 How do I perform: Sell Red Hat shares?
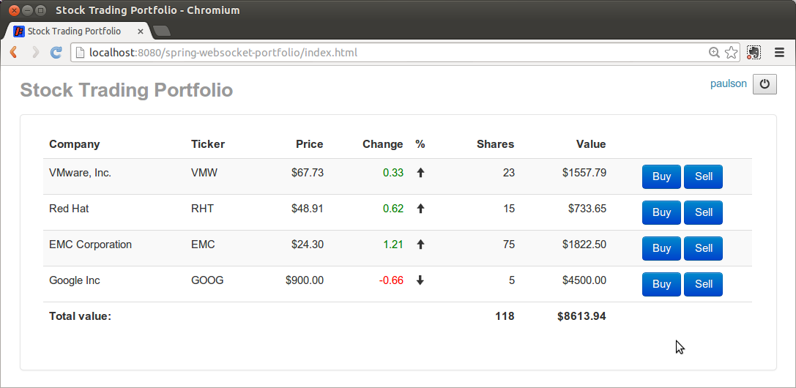click(703, 212)
